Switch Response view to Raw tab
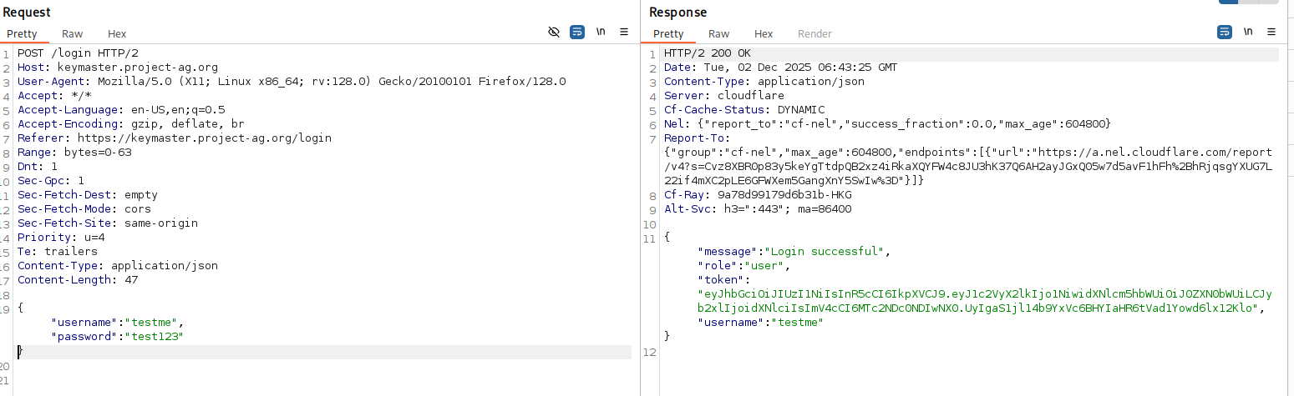This screenshot has height=396, width=1294. [x=718, y=34]
